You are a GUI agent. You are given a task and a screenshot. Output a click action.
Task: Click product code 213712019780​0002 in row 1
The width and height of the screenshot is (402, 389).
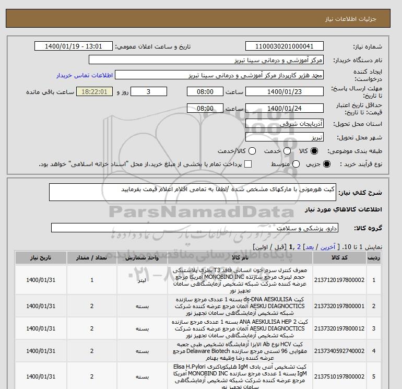339,280
